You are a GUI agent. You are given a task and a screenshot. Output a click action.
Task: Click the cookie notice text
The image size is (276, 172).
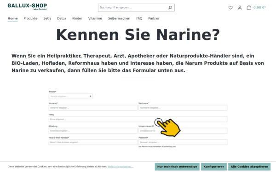coord(57,166)
